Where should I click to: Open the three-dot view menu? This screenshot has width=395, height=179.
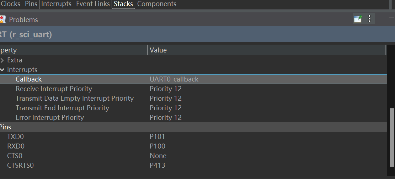(369, 19)
